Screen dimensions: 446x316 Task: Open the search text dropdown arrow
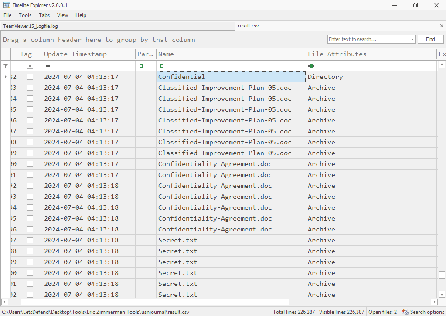[412, 39]
